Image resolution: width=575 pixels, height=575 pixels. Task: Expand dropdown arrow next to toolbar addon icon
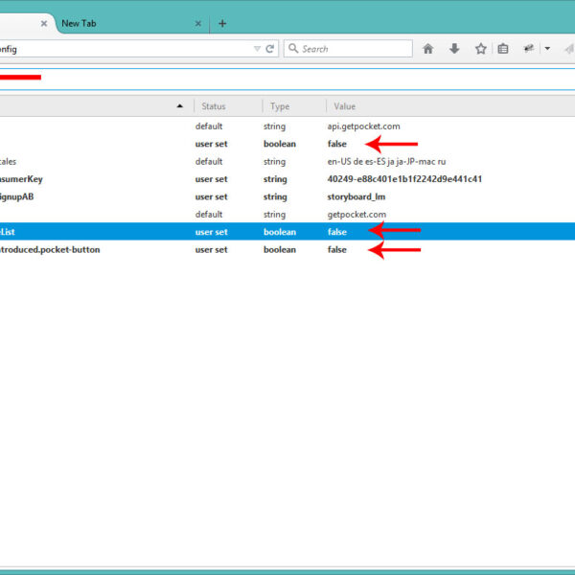click(547, 49)
